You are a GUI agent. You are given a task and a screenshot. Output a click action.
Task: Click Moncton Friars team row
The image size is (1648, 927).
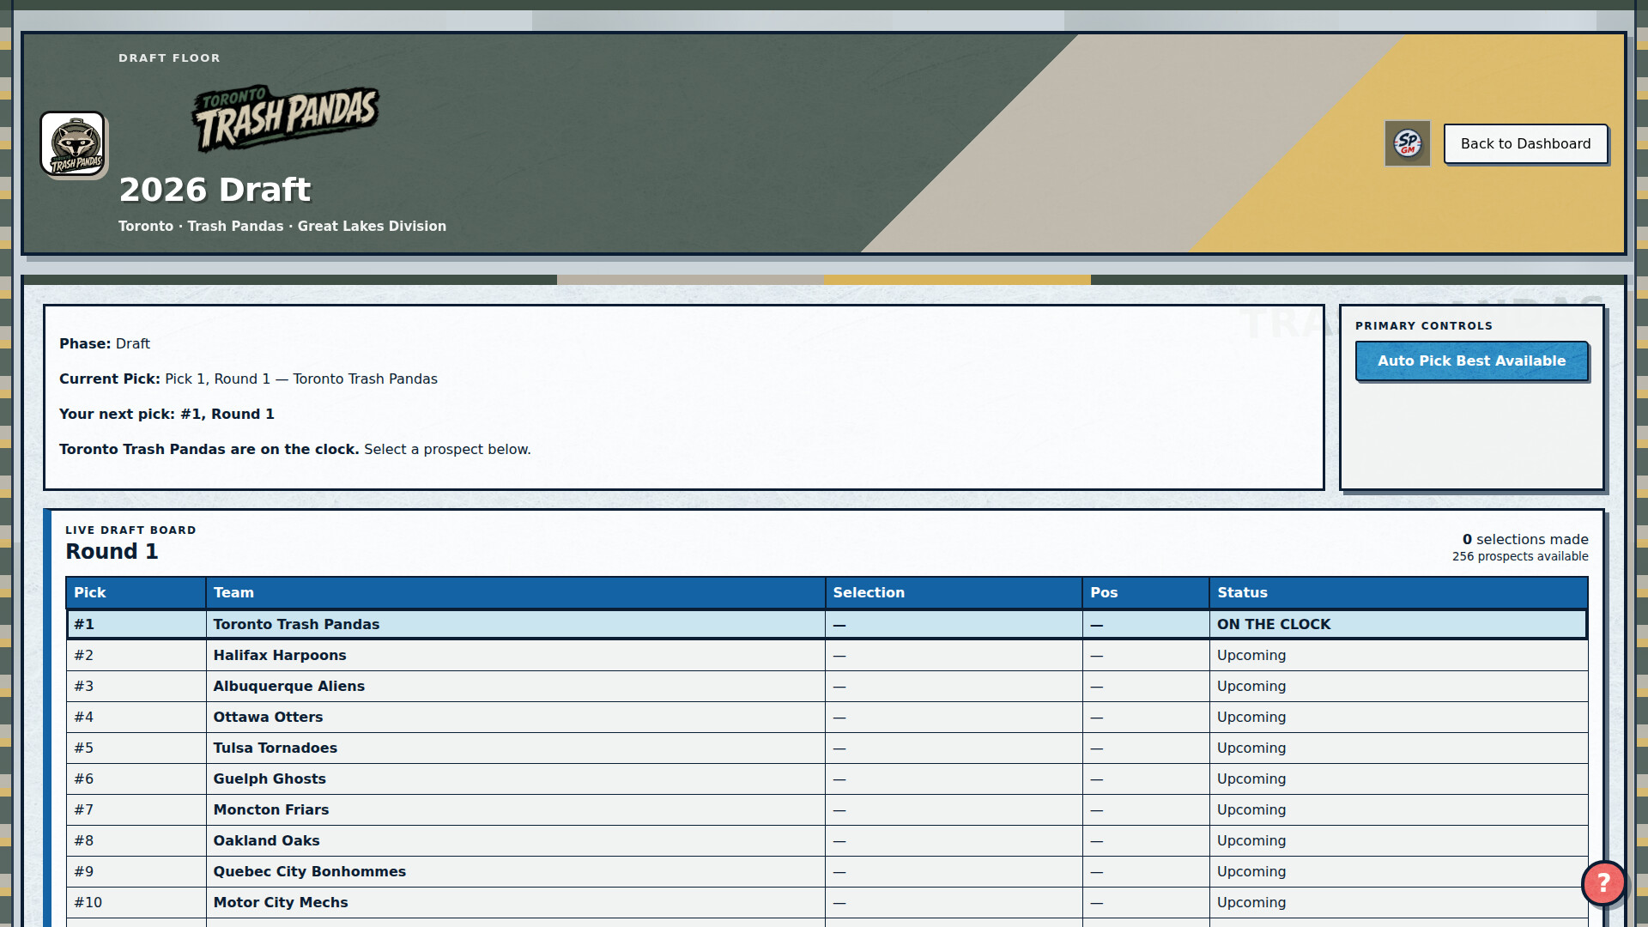pyautogui.click(x=827, y=809)
